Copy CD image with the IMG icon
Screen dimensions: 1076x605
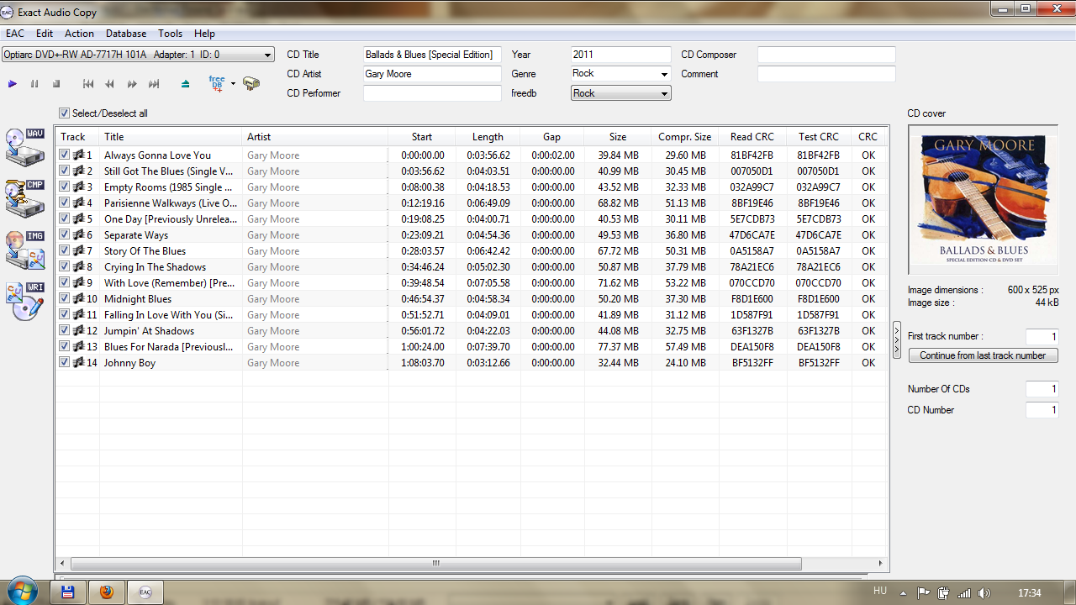pyautogui.click(x=25, y=250)
